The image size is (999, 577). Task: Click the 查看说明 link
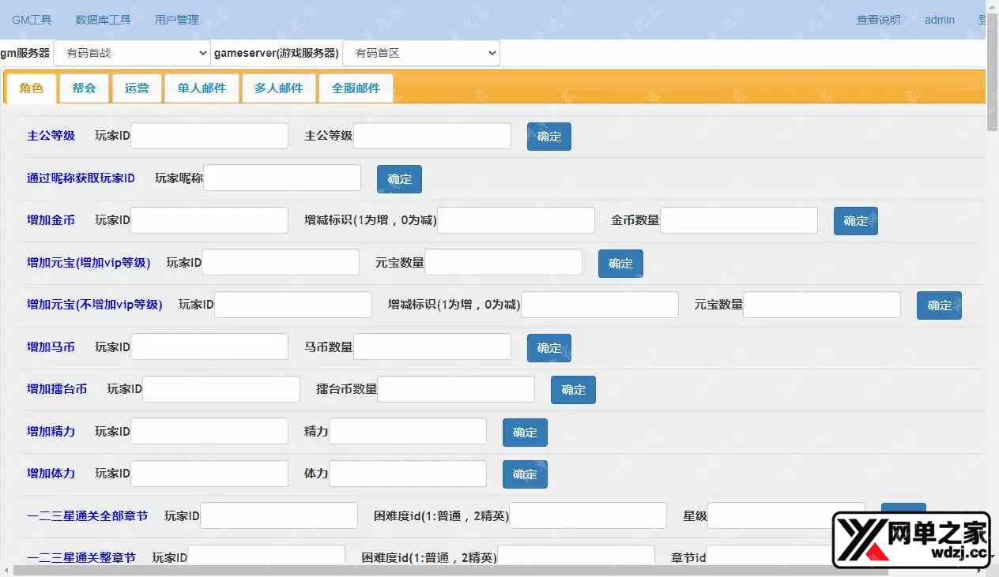878,20
